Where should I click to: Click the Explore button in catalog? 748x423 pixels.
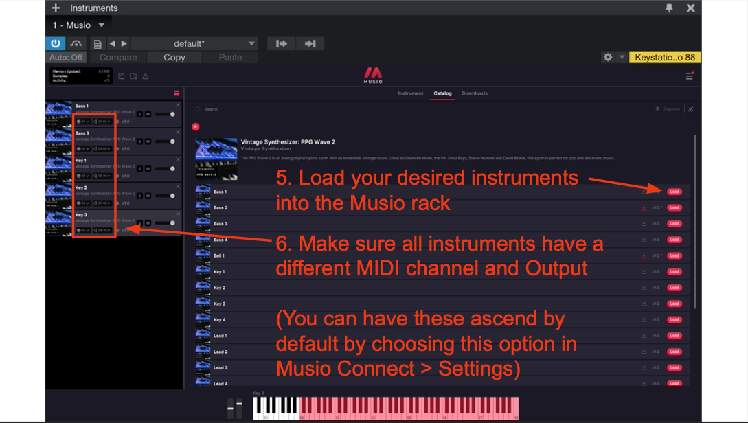668,109
